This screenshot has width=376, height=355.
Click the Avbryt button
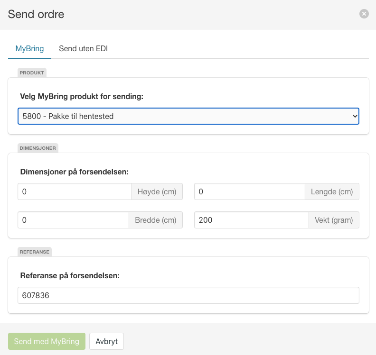coord(106,341)
